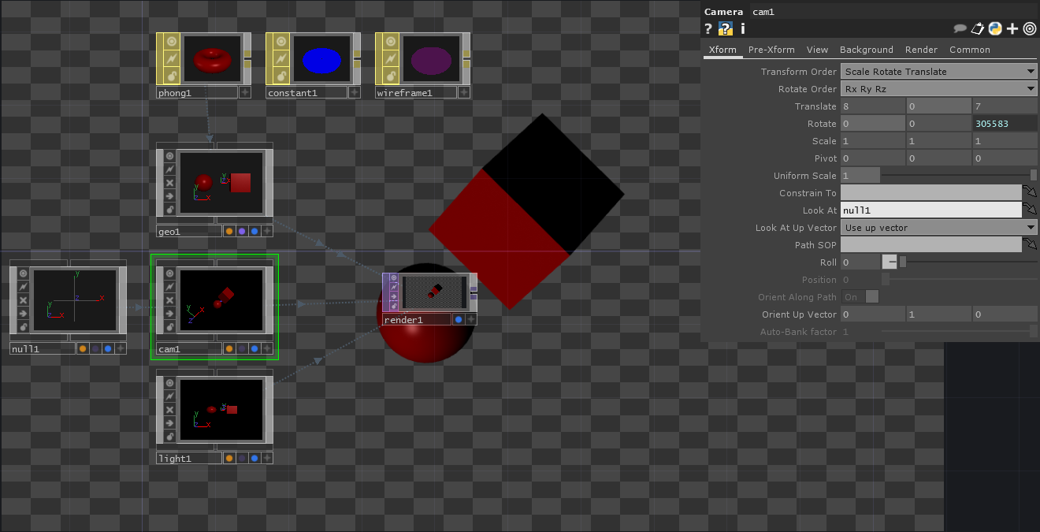
Task: Open the Python help icon
Action: [726, 29]
